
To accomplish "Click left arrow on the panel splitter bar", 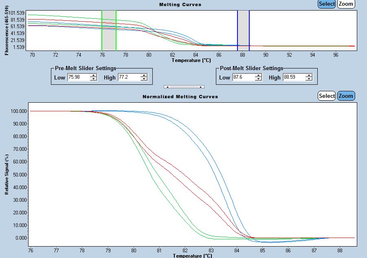I will click(x=167, y=87).
